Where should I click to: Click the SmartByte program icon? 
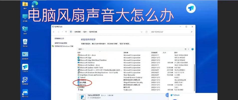click(79, 75)
